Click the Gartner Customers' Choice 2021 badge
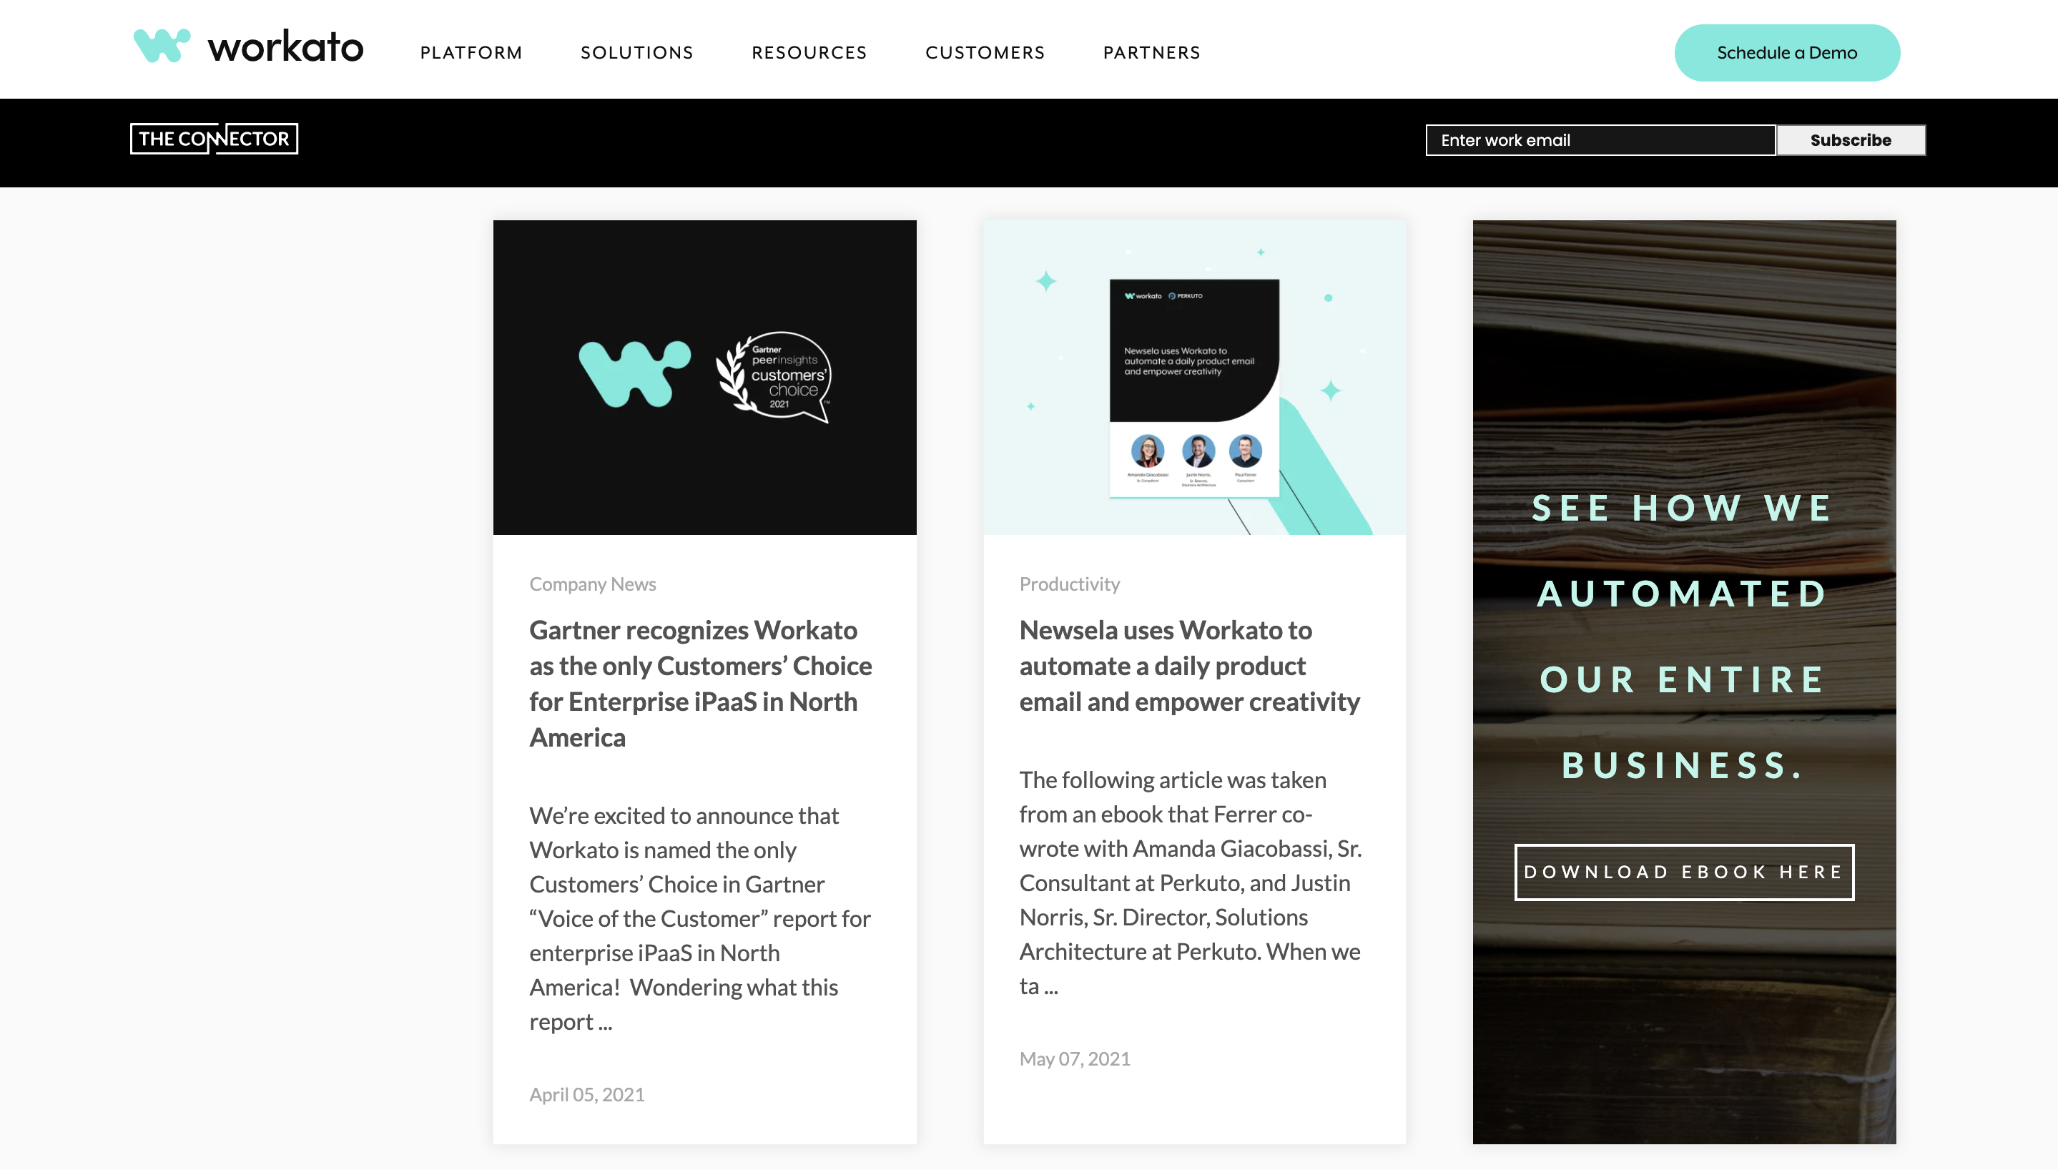 [773, 377]
